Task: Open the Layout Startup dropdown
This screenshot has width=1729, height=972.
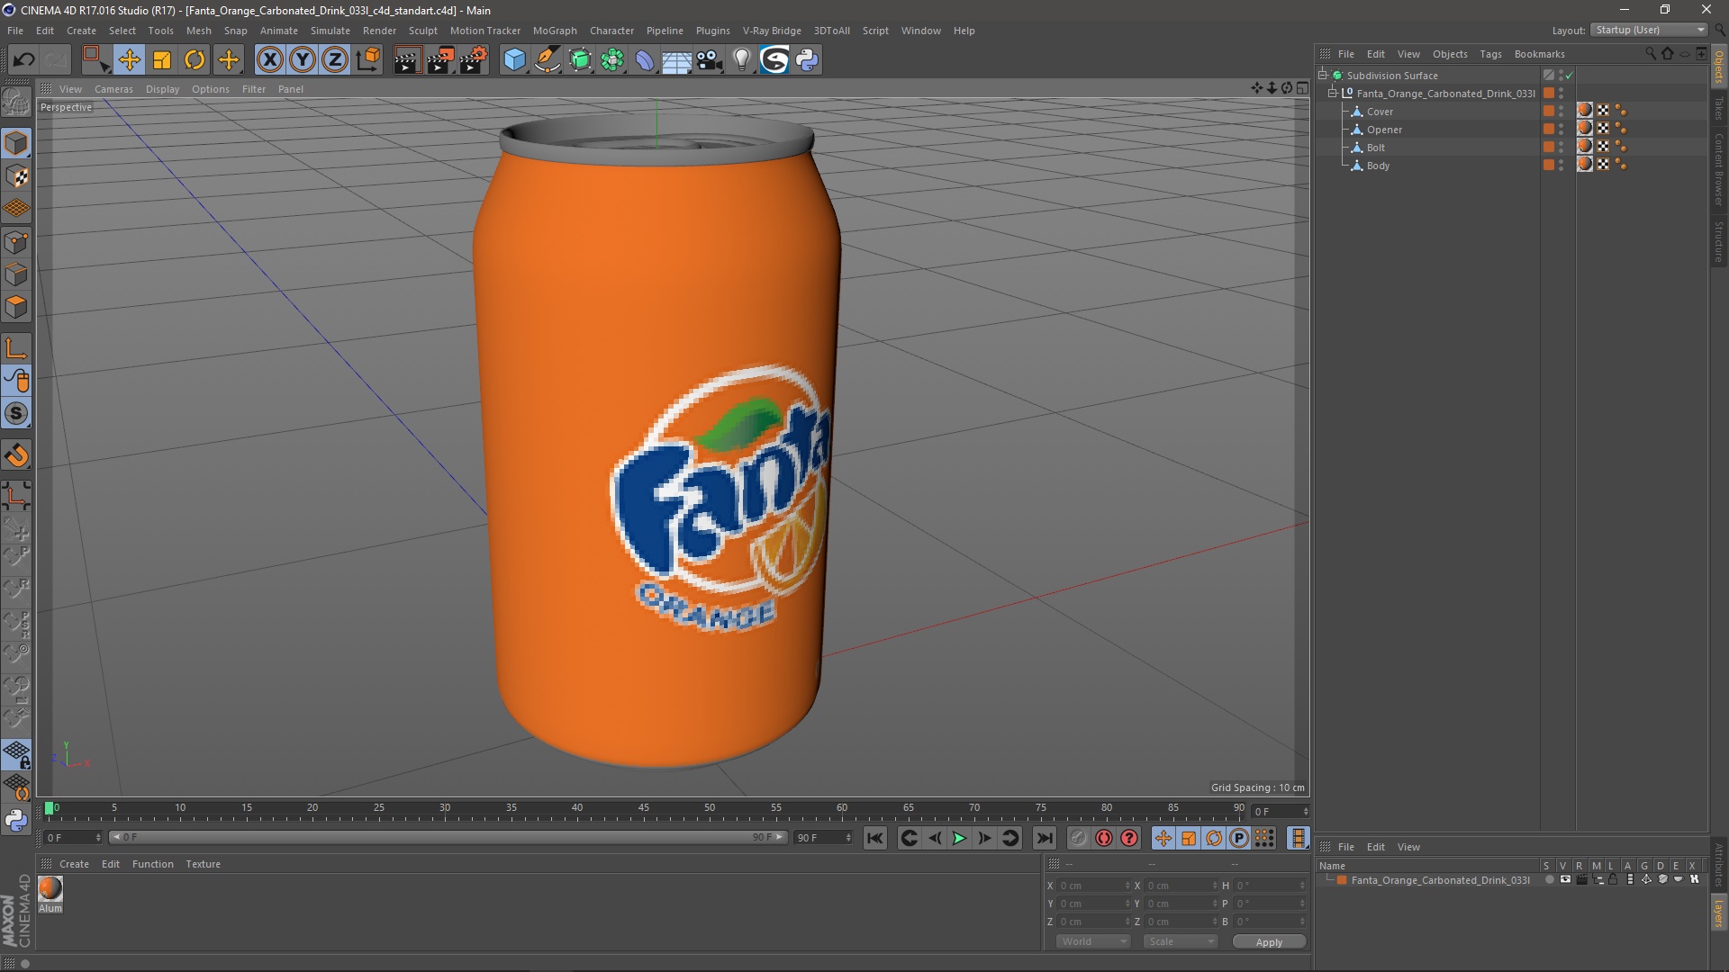Action: (1650, 30)
